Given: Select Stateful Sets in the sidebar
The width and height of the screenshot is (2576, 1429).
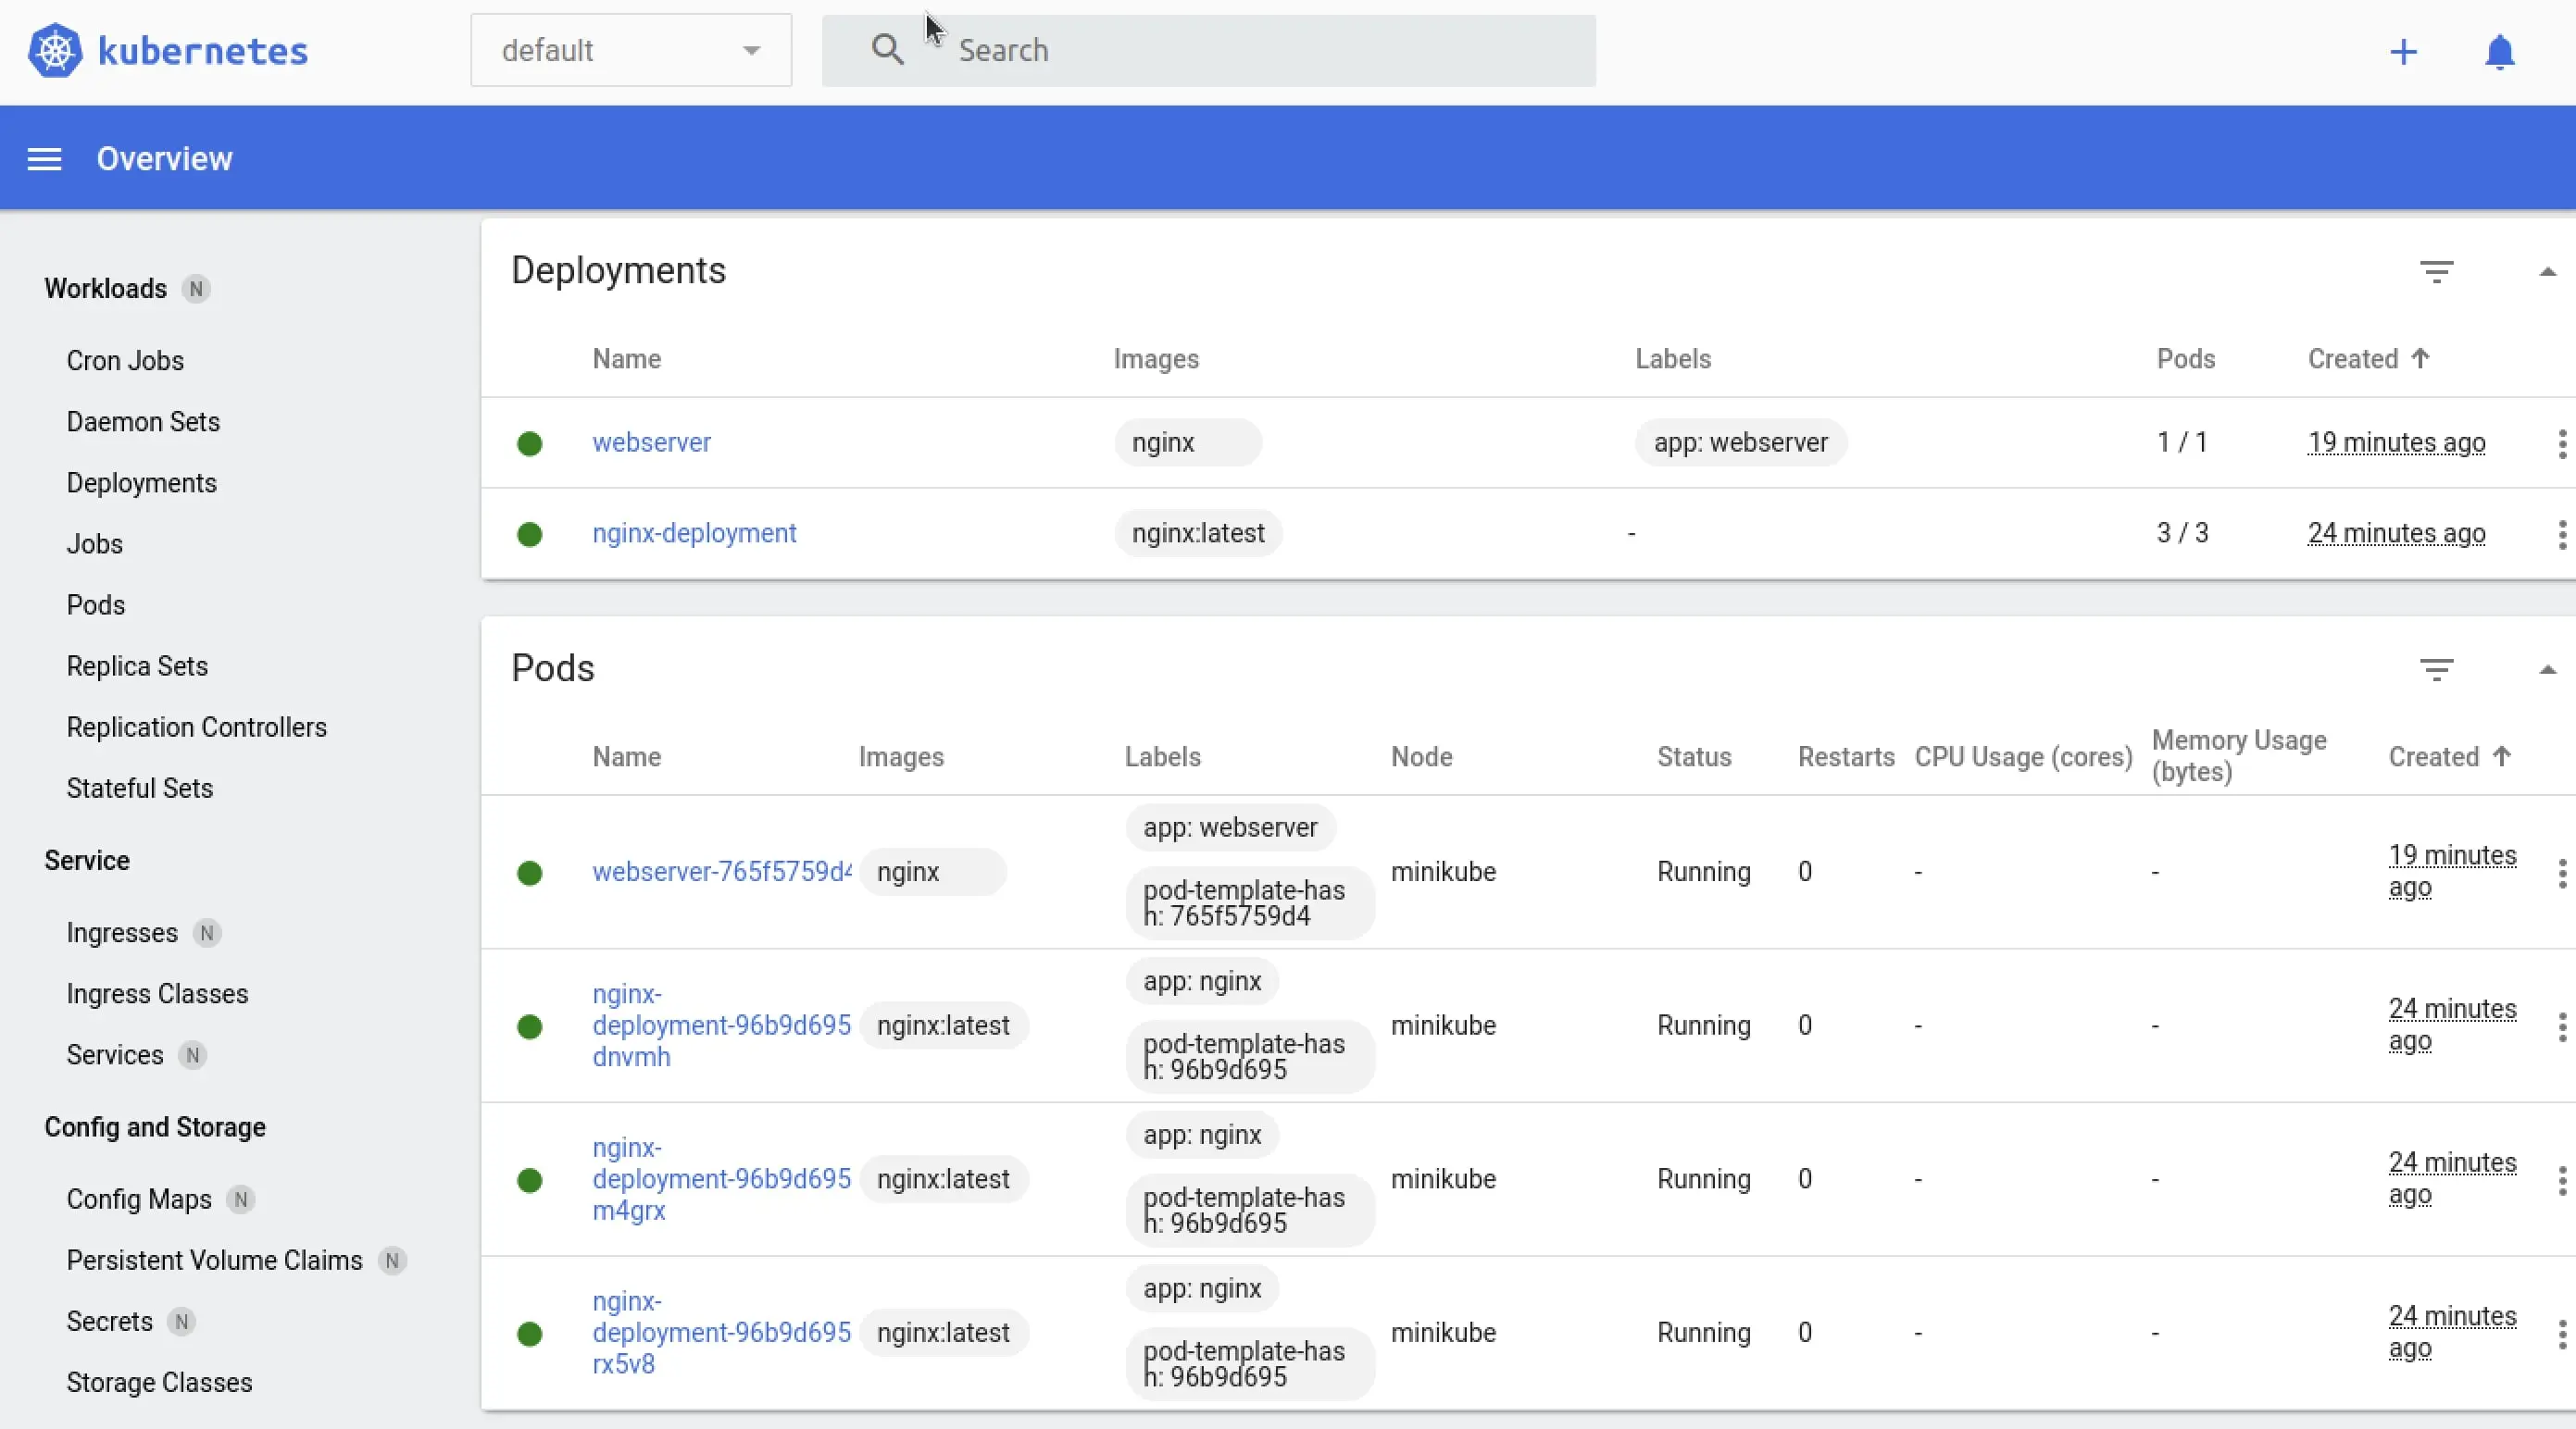Looking at the screenshot, I should tap(139, 789).
